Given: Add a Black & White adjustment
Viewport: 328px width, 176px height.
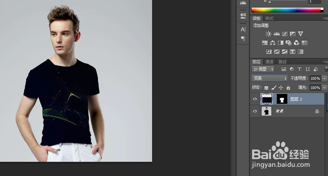Looking at the screenshot, I should pos(280,43).
